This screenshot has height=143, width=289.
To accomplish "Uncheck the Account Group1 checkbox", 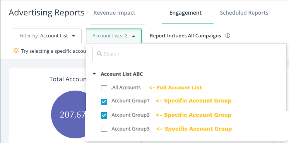I will click(x=104, y=102).
